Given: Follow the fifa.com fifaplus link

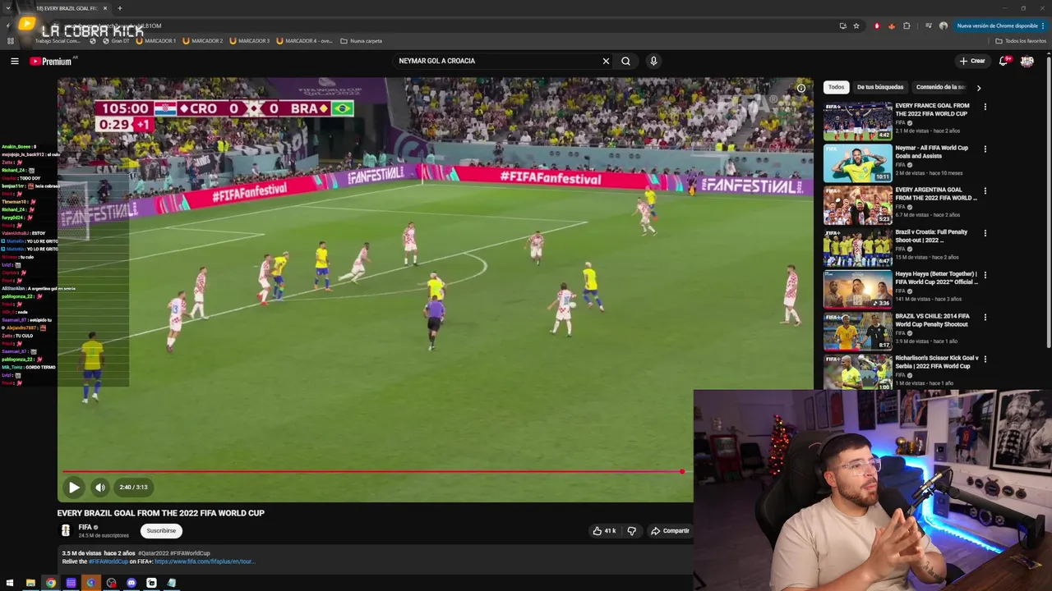Looking at the screenshot, I should tap(204, 561).
